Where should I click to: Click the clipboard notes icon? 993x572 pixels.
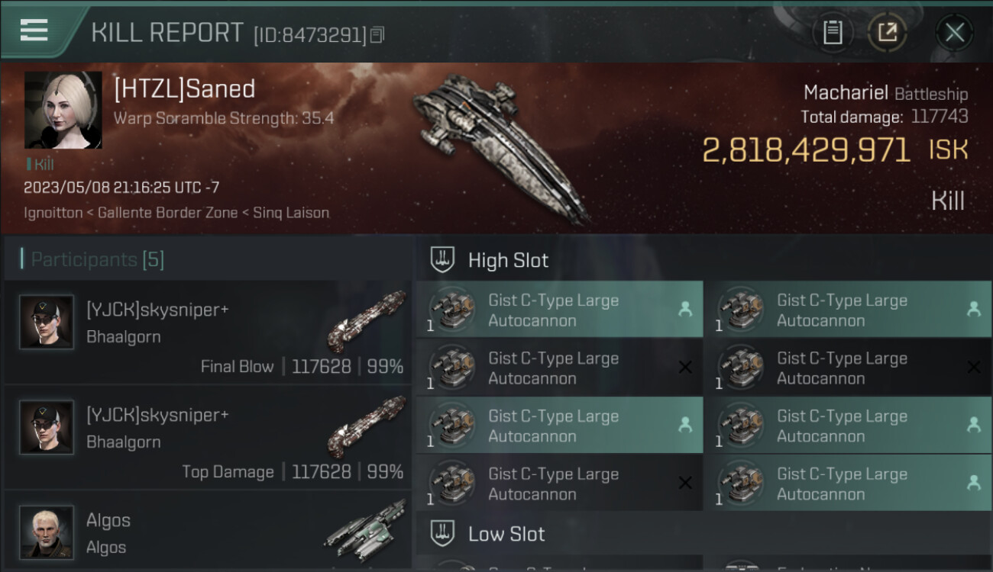832,33
